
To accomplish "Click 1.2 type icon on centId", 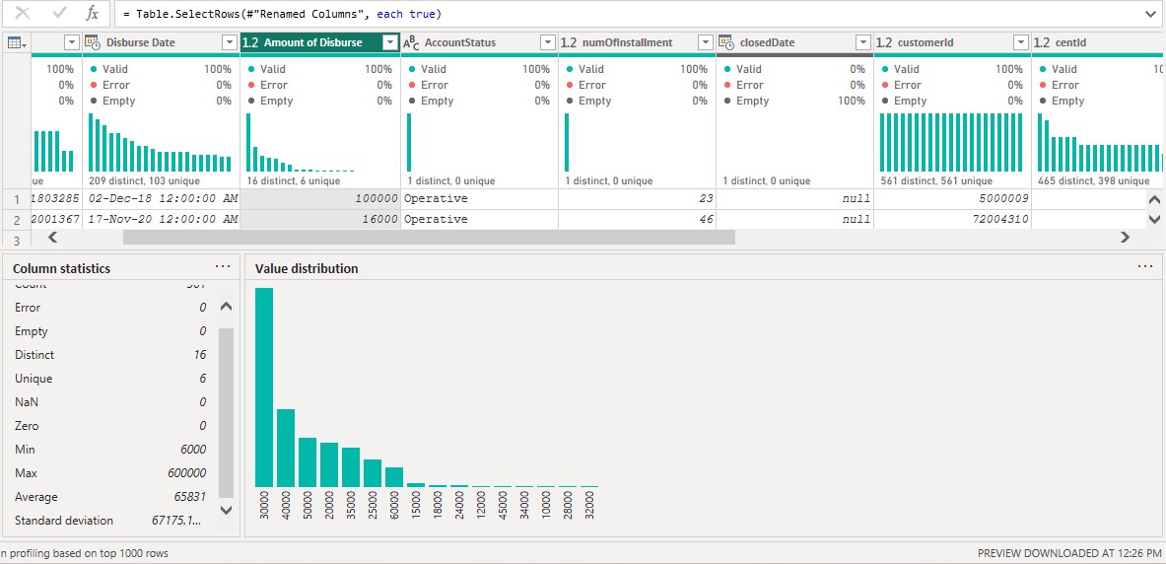I will pos(1042,43).
